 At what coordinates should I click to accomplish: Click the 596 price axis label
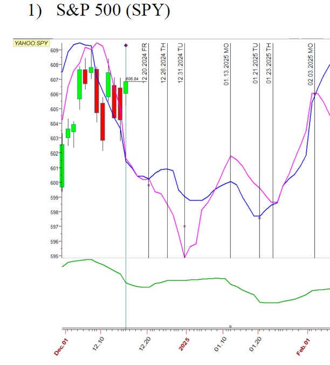[54, 242]
